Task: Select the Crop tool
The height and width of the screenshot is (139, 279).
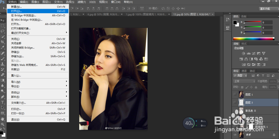Action: (x=3, y=42)
